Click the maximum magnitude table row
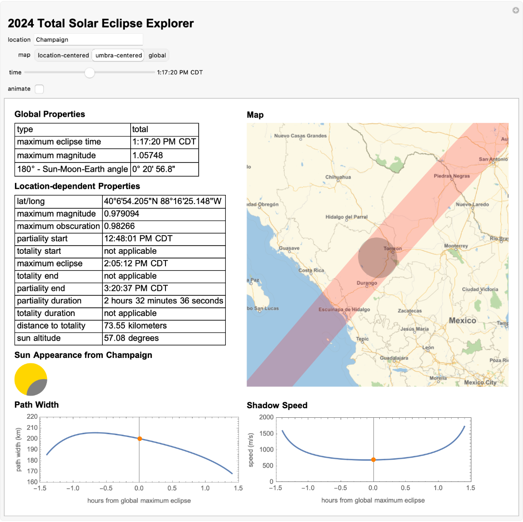 tap(106, 155)
